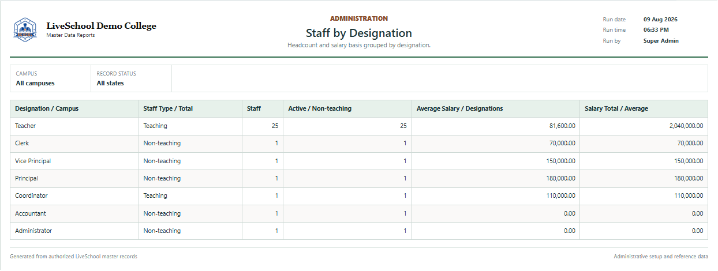Click the Teacher staff count 25 in Staff column
The width and height of the screenshot is (718, 271).
[263, 126]
